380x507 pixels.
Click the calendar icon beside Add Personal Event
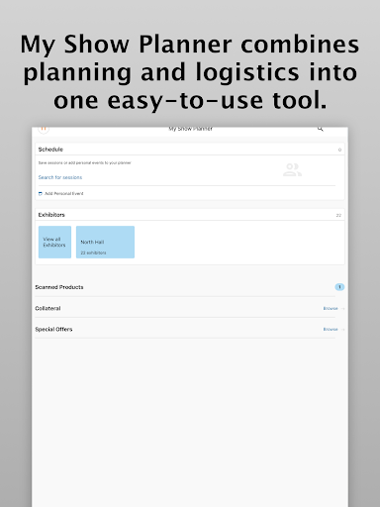coord(41,194)
